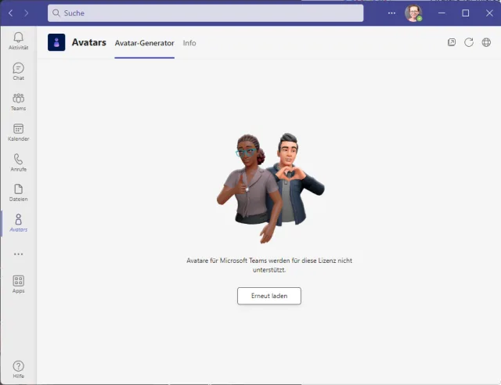
Task: Pop out the Avatars app window
Action: tap(452, 42)
